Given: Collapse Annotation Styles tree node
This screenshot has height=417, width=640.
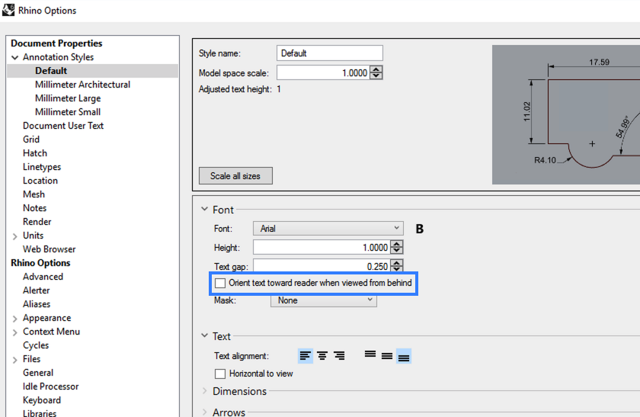Looking at the screenshot, I should click(x=15, y=58).
